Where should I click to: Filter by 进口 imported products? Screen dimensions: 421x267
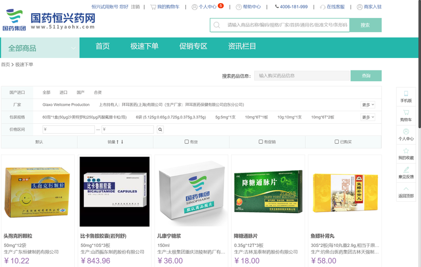[x=63, y=92]
